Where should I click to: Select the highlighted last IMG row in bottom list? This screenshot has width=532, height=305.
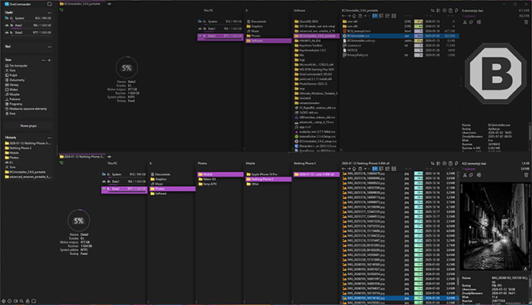coord(400,298)
